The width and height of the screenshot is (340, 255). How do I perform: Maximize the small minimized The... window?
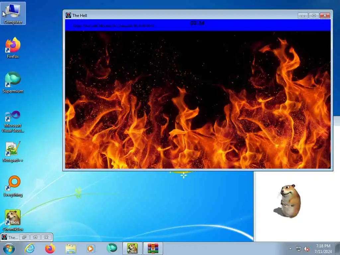click(x=35, y=237)
